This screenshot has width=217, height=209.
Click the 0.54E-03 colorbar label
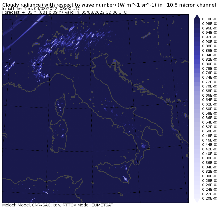pos(209,122)
